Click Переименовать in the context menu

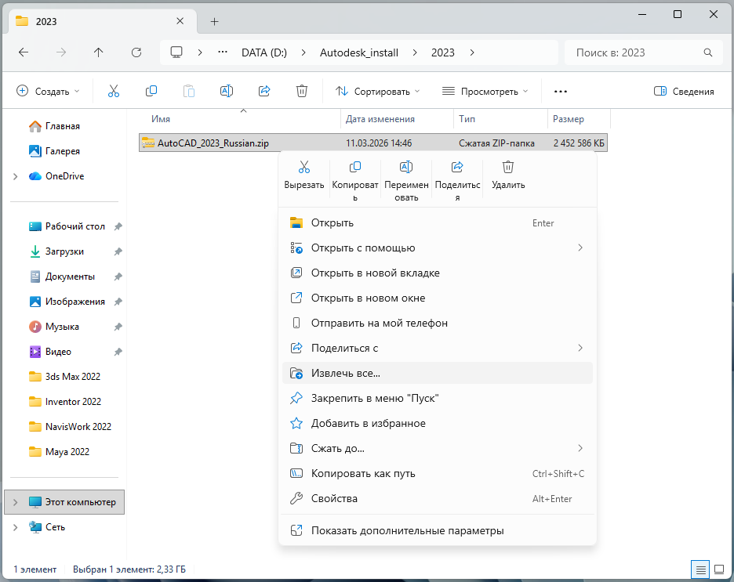[406, 180]
